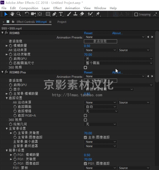Open the Layer menu
This screenshot has height=170, width=159.
[x=46, y=8]
